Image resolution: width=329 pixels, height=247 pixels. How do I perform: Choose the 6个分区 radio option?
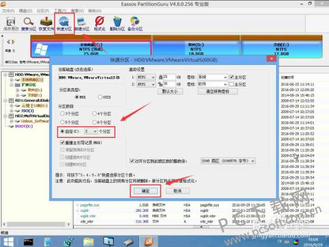[x=95, y=122]
